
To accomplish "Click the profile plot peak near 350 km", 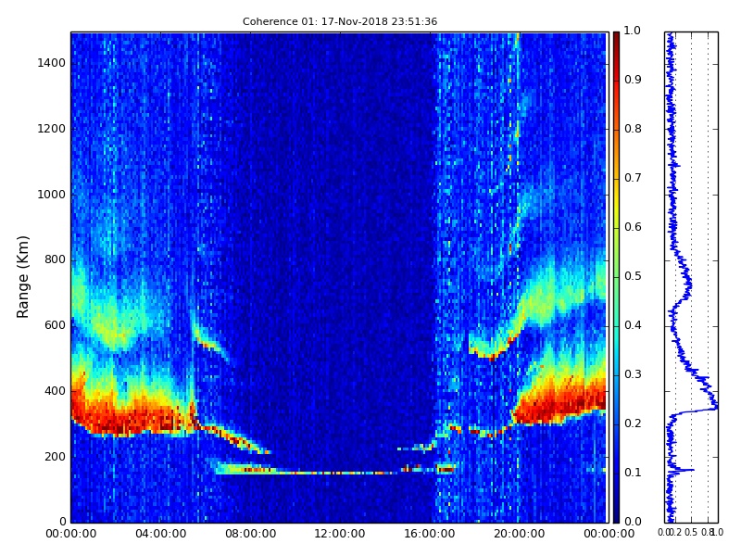I will tap(715, 407).
